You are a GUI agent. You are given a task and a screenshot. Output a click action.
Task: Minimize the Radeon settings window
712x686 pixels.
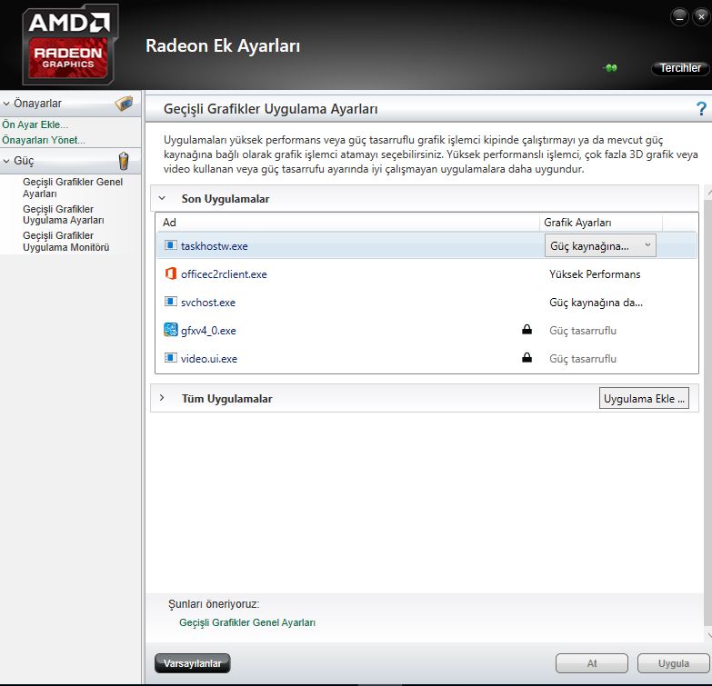tap(679, 17)
